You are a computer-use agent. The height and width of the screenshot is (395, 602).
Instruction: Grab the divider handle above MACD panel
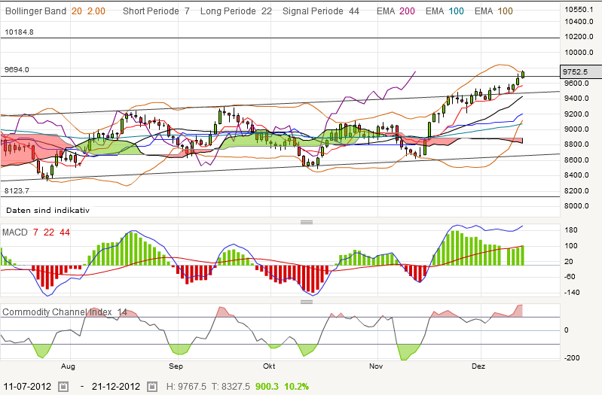(x=307, y=222)
